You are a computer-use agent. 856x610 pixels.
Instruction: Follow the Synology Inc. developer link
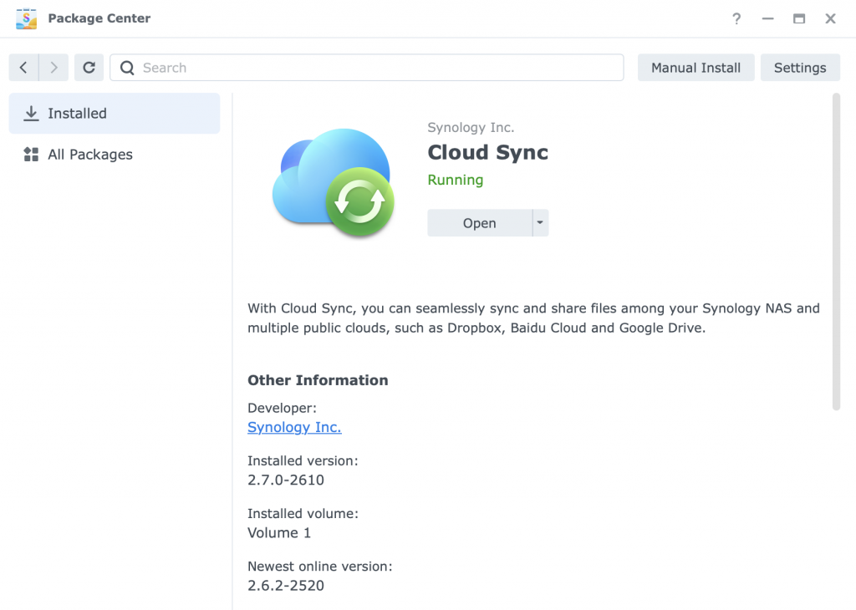pos(294,427)
